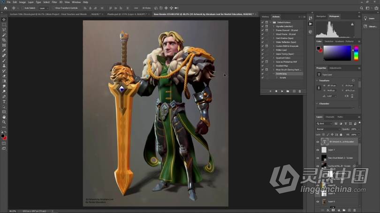Switch to the Swatches tab

pos(329,42)
